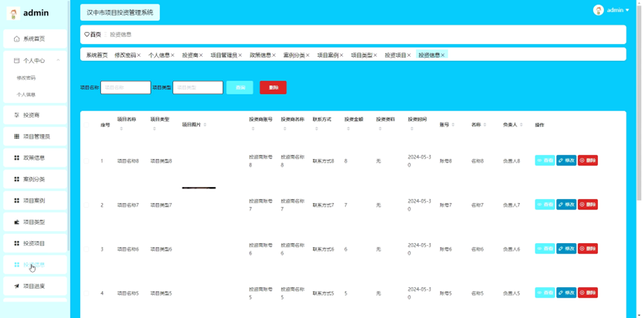Focus the 项目类型 search input

point(198,88)
